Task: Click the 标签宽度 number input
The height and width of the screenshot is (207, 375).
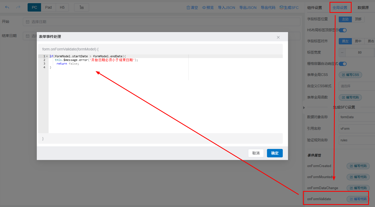Action: coord(359,53)
